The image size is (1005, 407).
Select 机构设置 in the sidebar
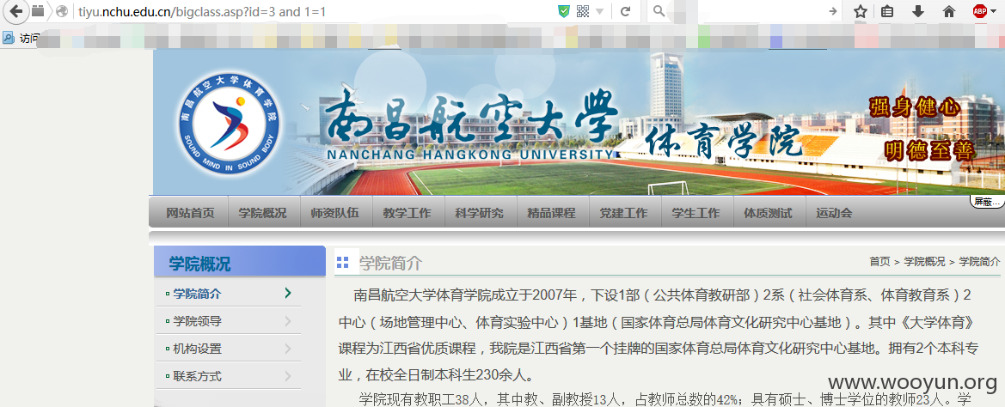point(197,349)
